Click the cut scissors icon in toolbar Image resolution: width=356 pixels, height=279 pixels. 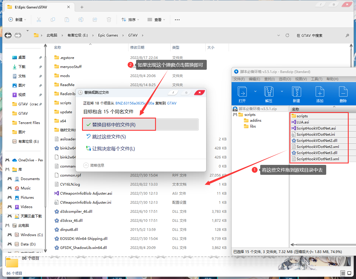click(39, 20)
